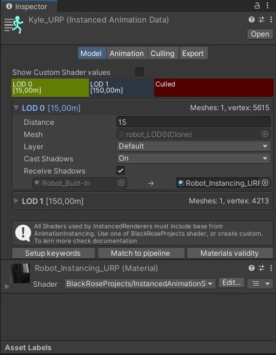Open the Layer dropdown set to Default

[194, 146]
